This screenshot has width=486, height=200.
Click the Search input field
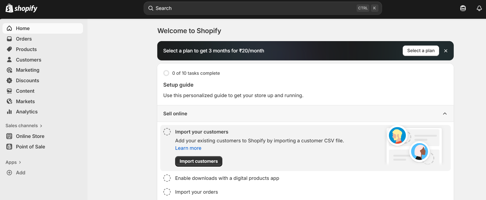coord(254,8)
